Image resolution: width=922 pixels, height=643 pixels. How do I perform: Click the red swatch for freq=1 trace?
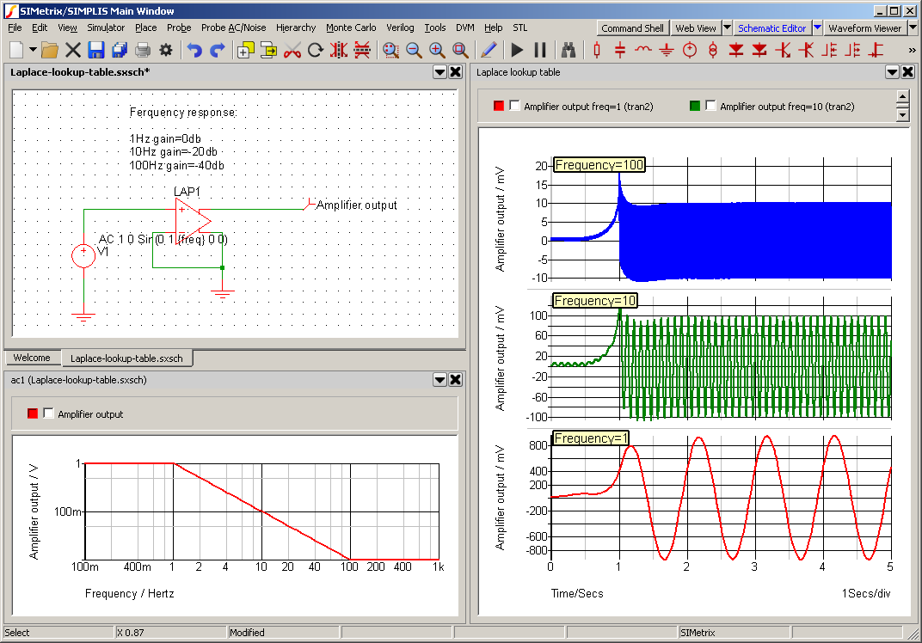point(500,105)
